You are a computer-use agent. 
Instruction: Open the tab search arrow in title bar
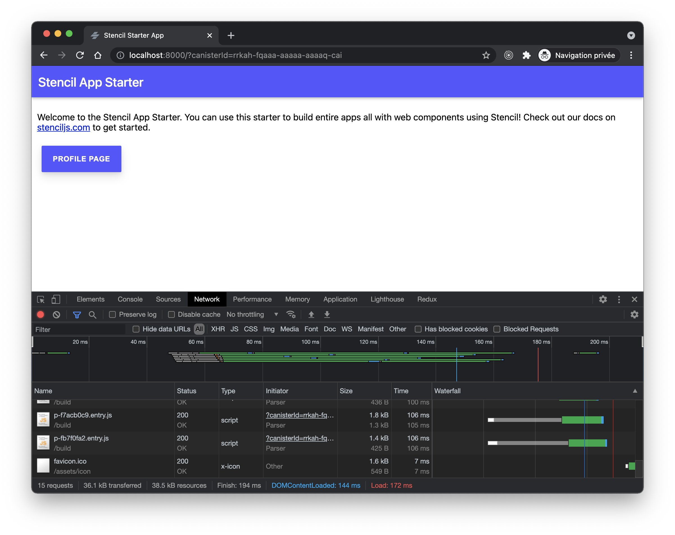(631, 35)
